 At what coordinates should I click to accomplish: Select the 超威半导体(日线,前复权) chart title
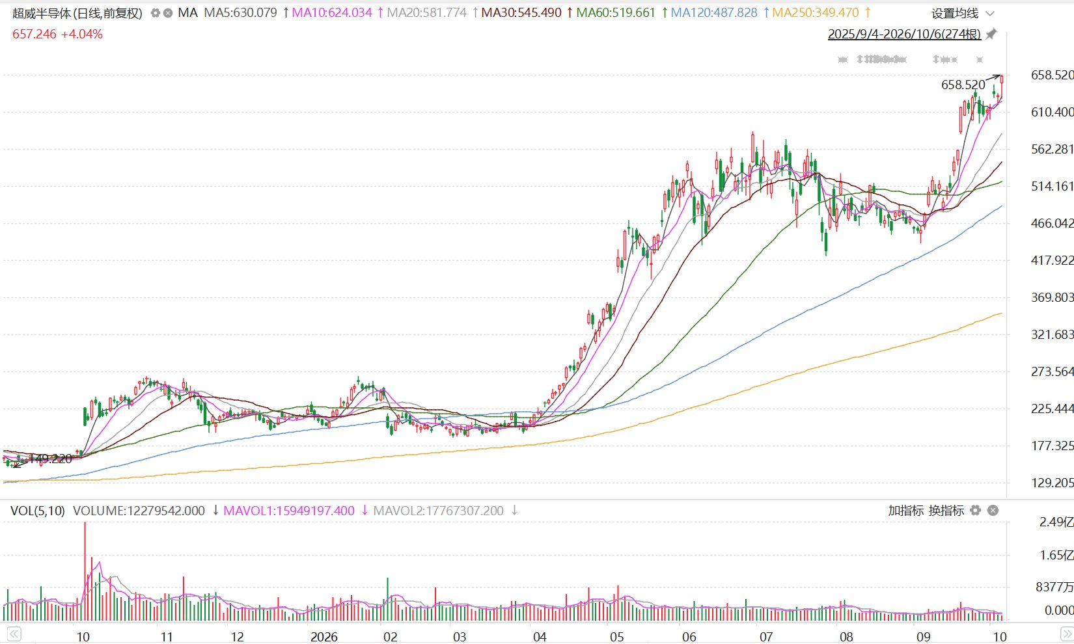pos(77,13)
